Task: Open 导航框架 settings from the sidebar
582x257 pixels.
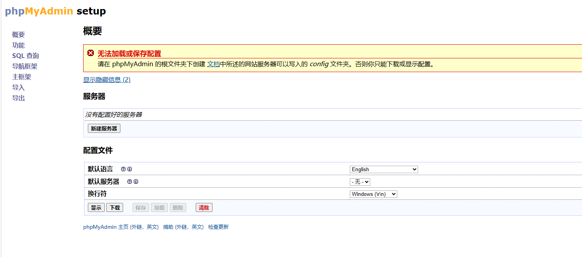Action: [x=25, y=67]
